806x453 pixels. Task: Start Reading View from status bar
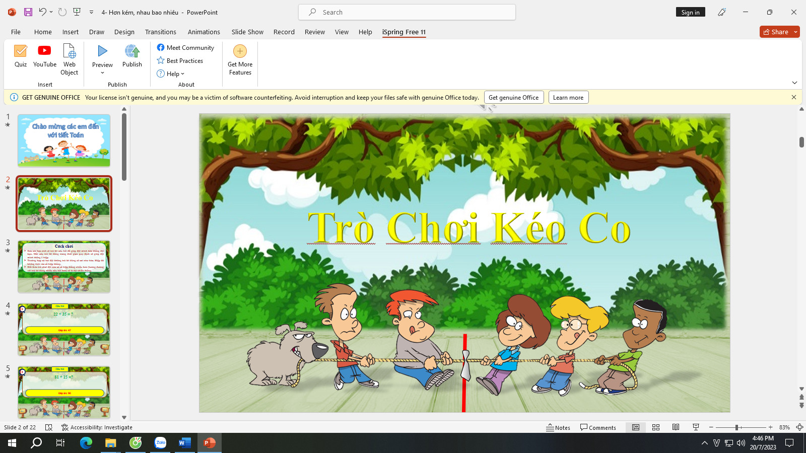tap(676, 427)
